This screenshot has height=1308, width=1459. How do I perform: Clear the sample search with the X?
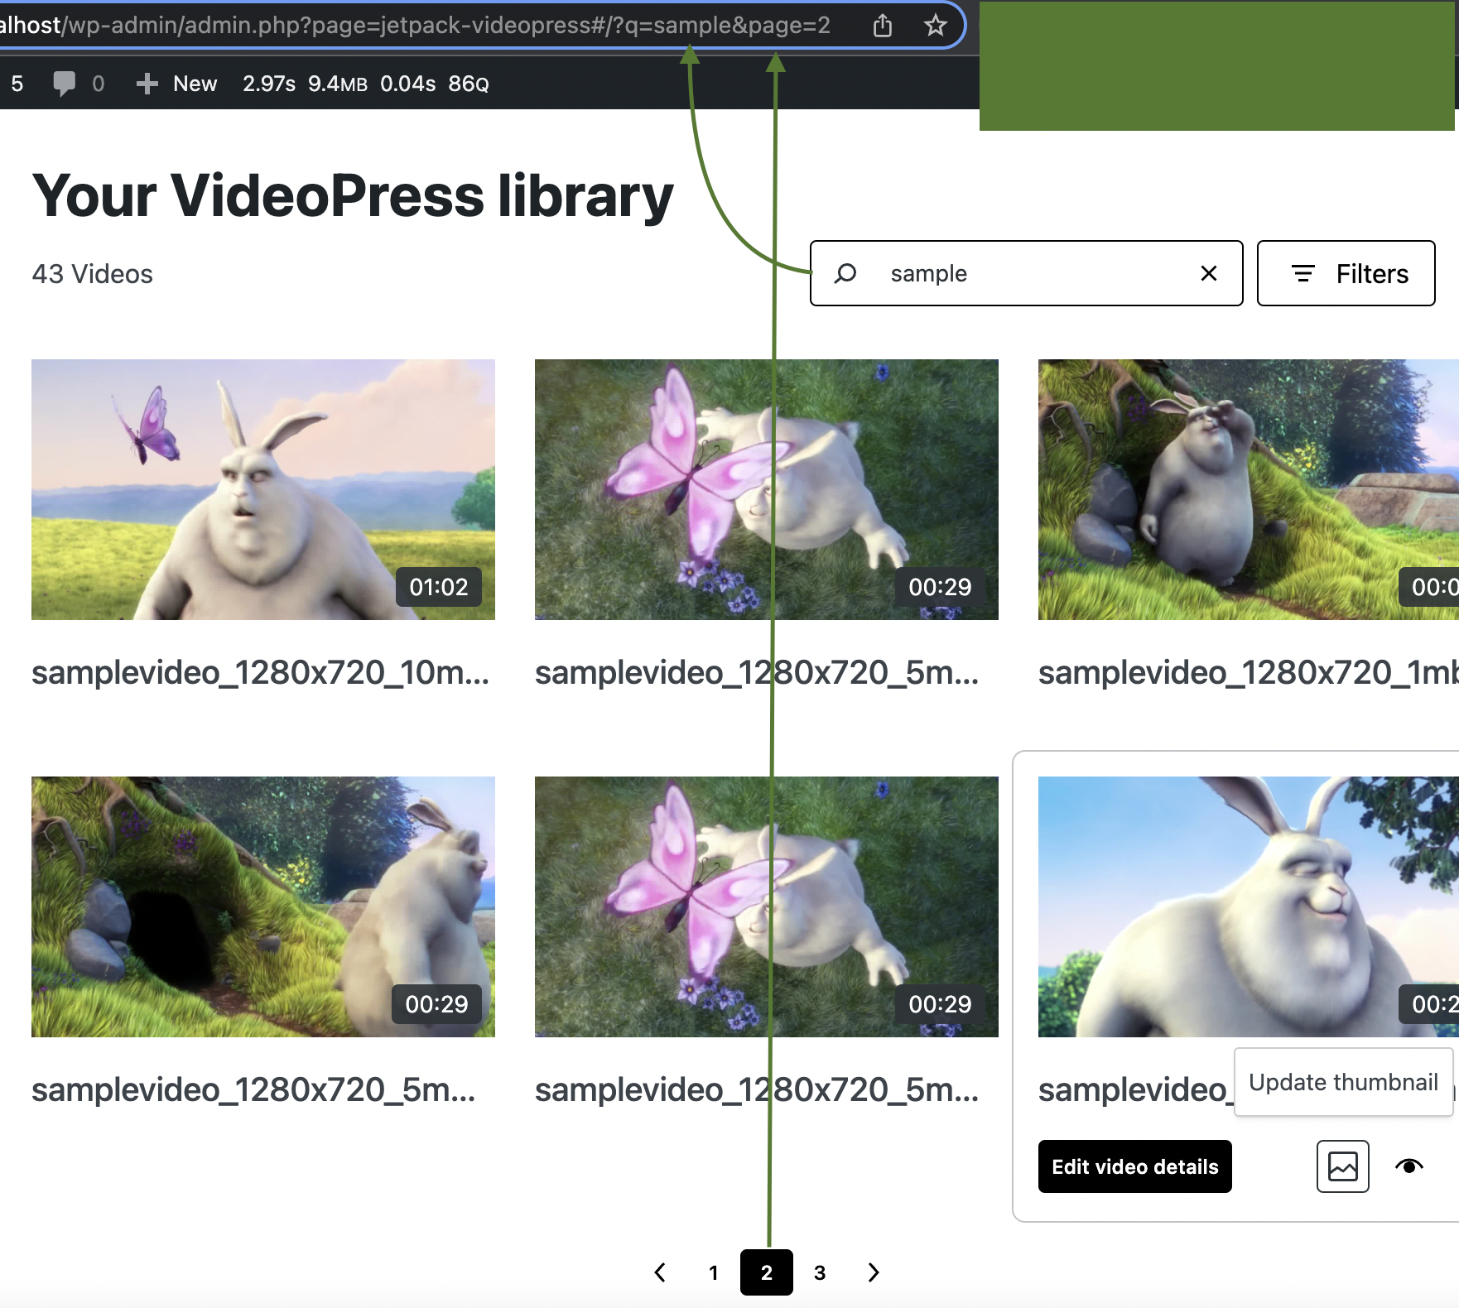click(x=1209, y=273)
